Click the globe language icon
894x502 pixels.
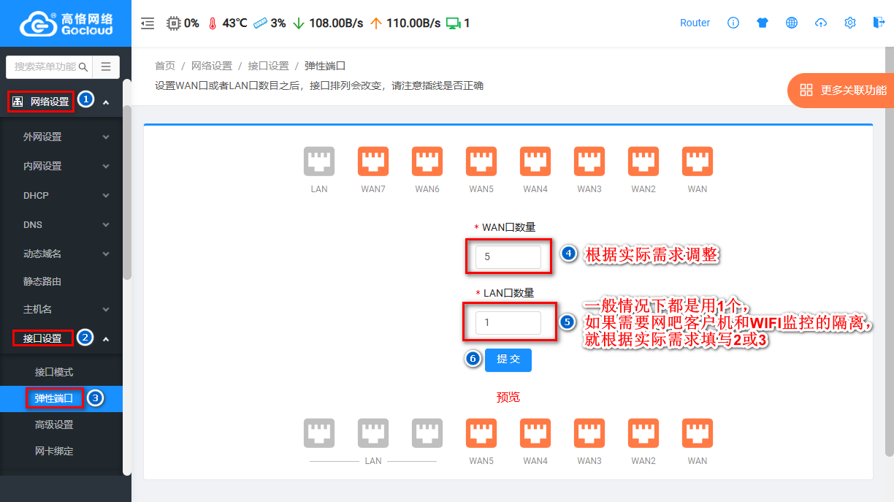coord(792,23)
